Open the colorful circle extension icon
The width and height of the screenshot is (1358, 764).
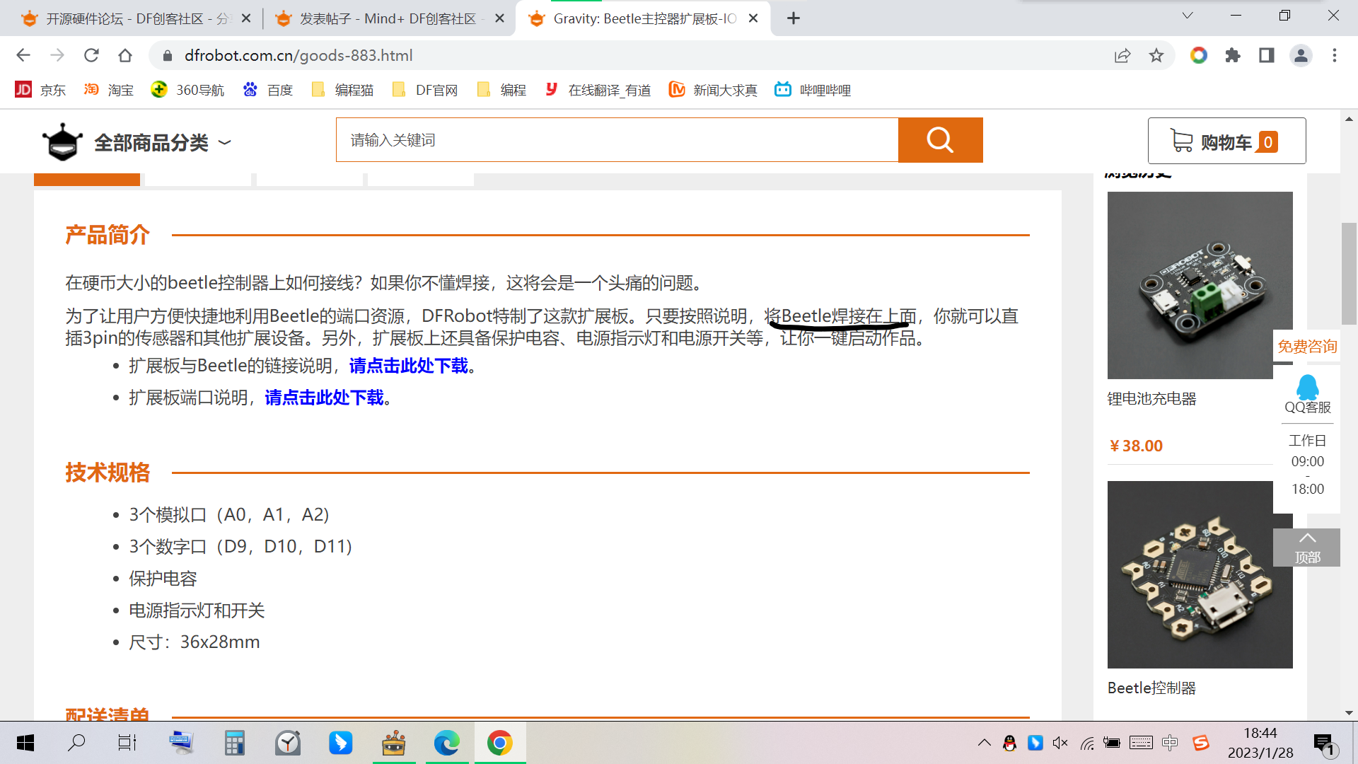pyautogui.click(x=1199, y=55)
